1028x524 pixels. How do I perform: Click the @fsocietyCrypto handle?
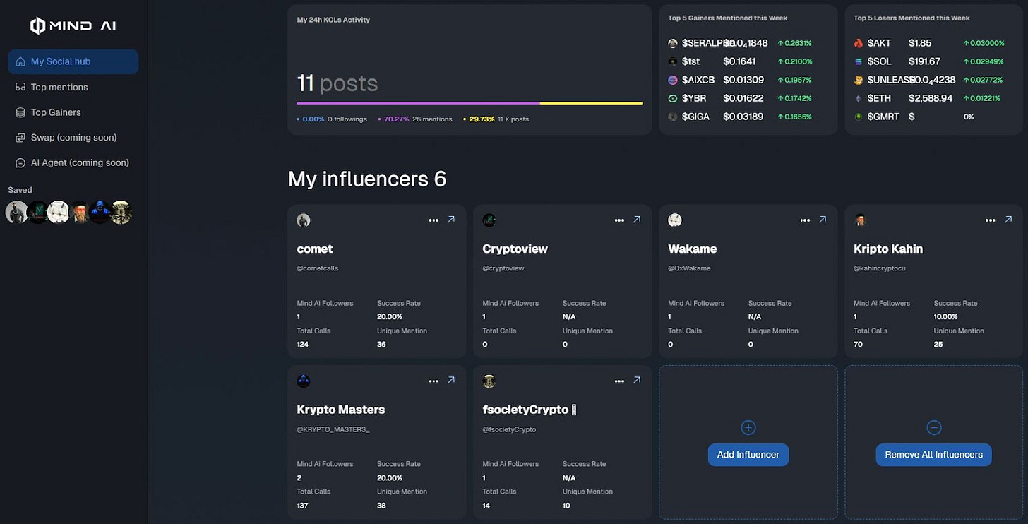tap(509, 429)
